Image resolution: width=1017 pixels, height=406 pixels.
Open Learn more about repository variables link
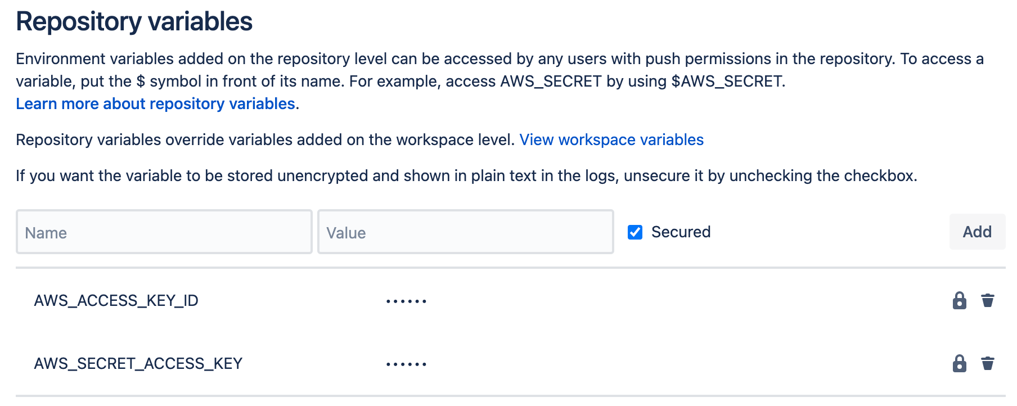point(155,104)
